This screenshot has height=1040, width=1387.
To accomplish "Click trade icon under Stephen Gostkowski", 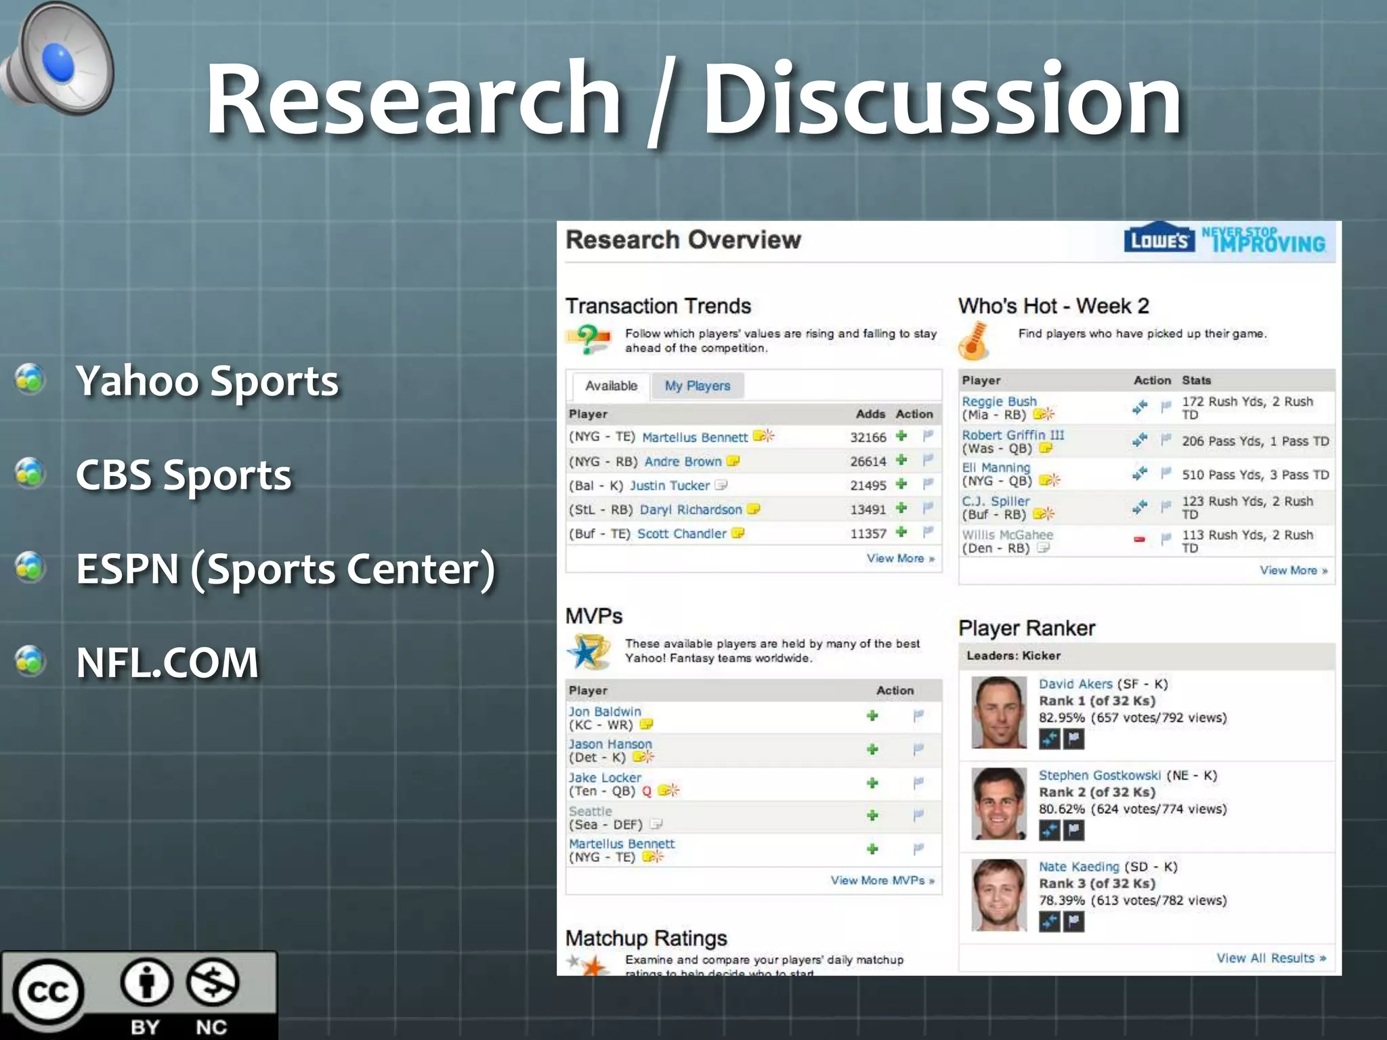I will pos(1049,830).
